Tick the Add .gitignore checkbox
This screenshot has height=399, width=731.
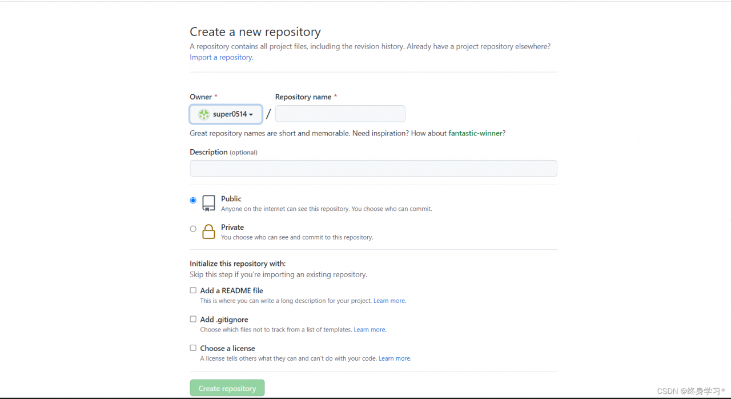[x=193, y=319]
